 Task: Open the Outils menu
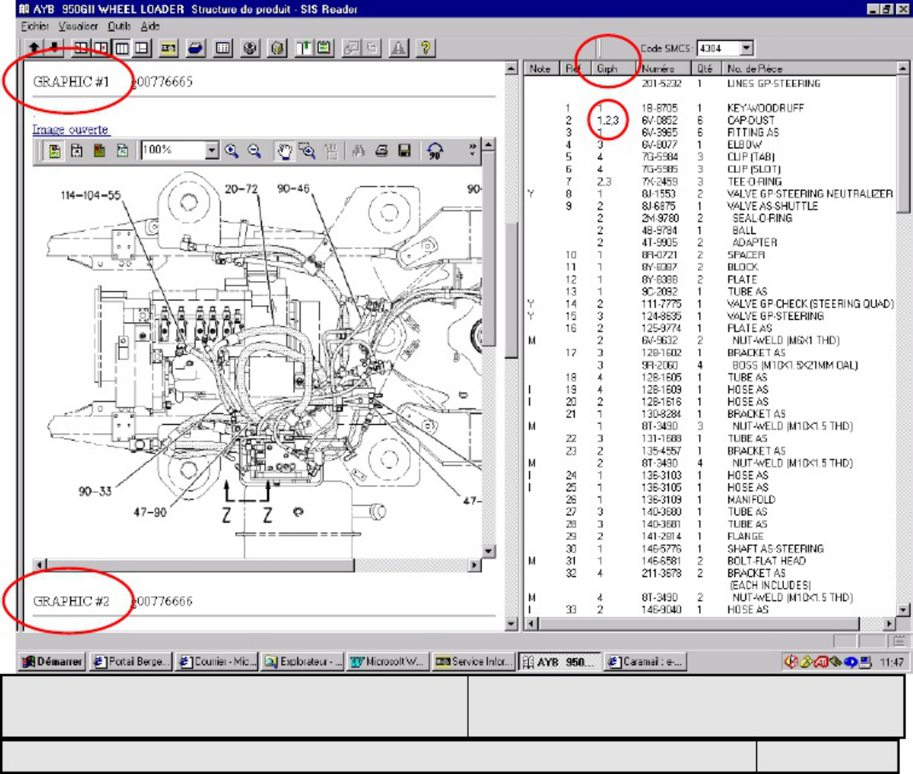pos(120,26)
